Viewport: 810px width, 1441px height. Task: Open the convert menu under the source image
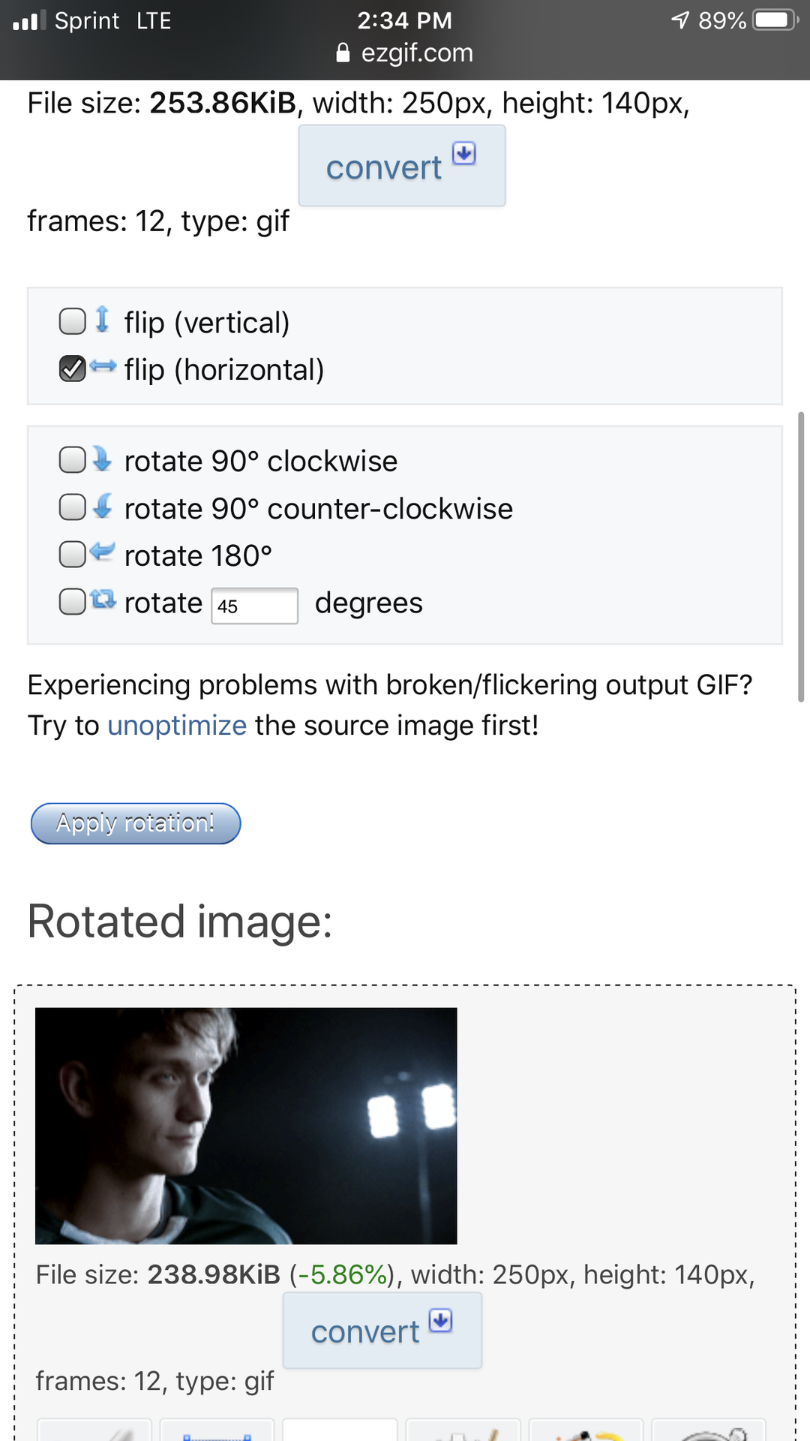point(401,166)
